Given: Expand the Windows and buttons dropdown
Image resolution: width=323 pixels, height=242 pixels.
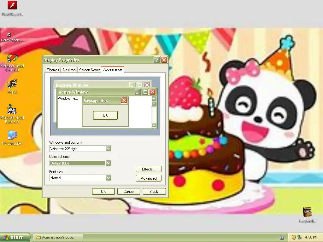Looking at the screenshot, I should [109, 149].
